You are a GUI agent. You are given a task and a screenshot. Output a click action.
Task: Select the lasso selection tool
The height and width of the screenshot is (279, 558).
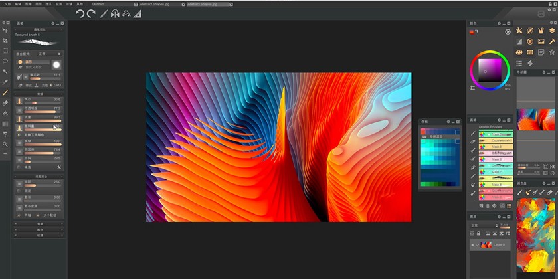pos(5,61)
